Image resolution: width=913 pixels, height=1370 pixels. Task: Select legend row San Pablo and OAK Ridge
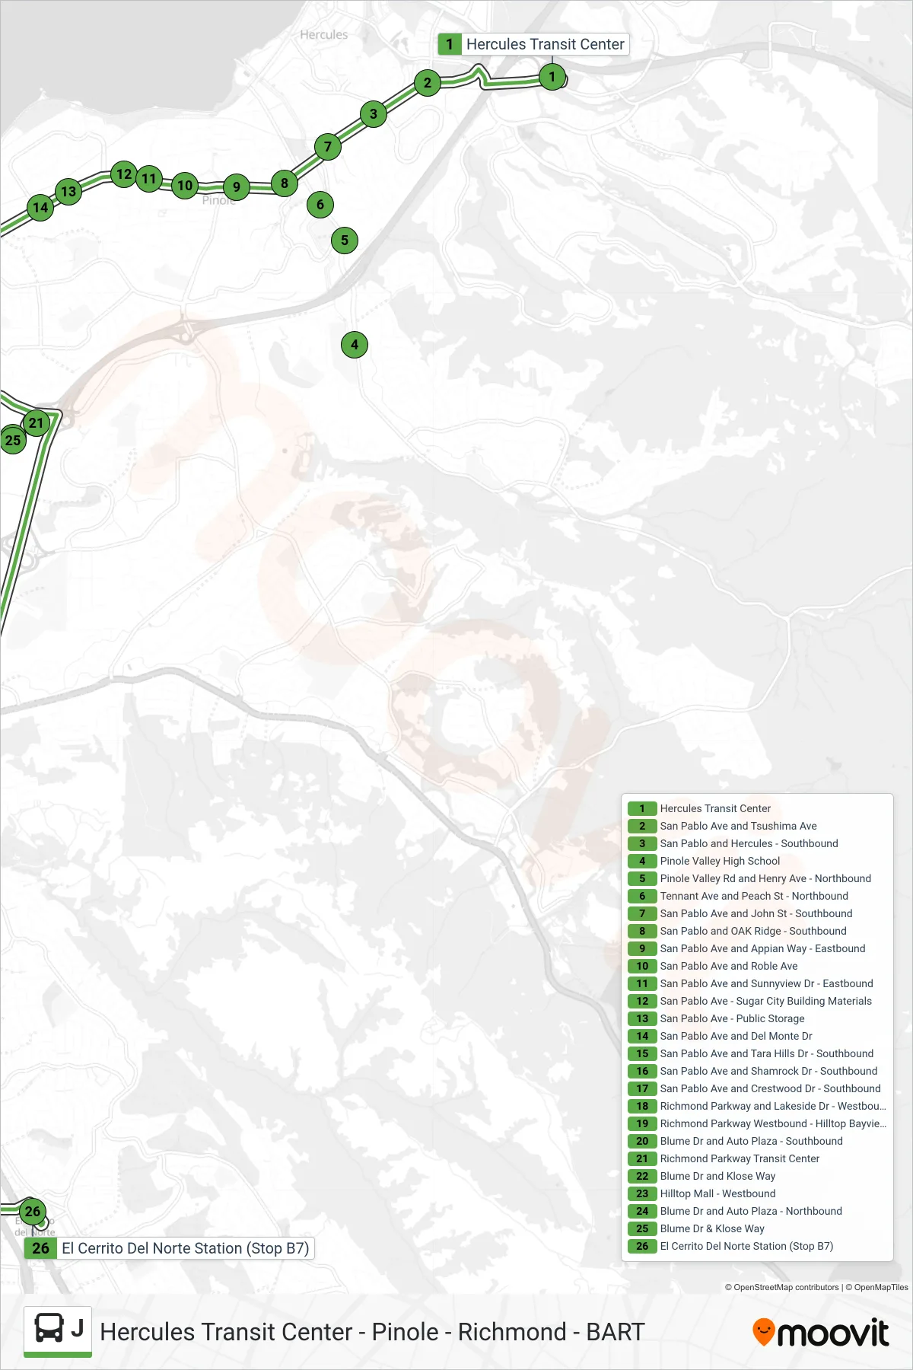click(757, 931)
